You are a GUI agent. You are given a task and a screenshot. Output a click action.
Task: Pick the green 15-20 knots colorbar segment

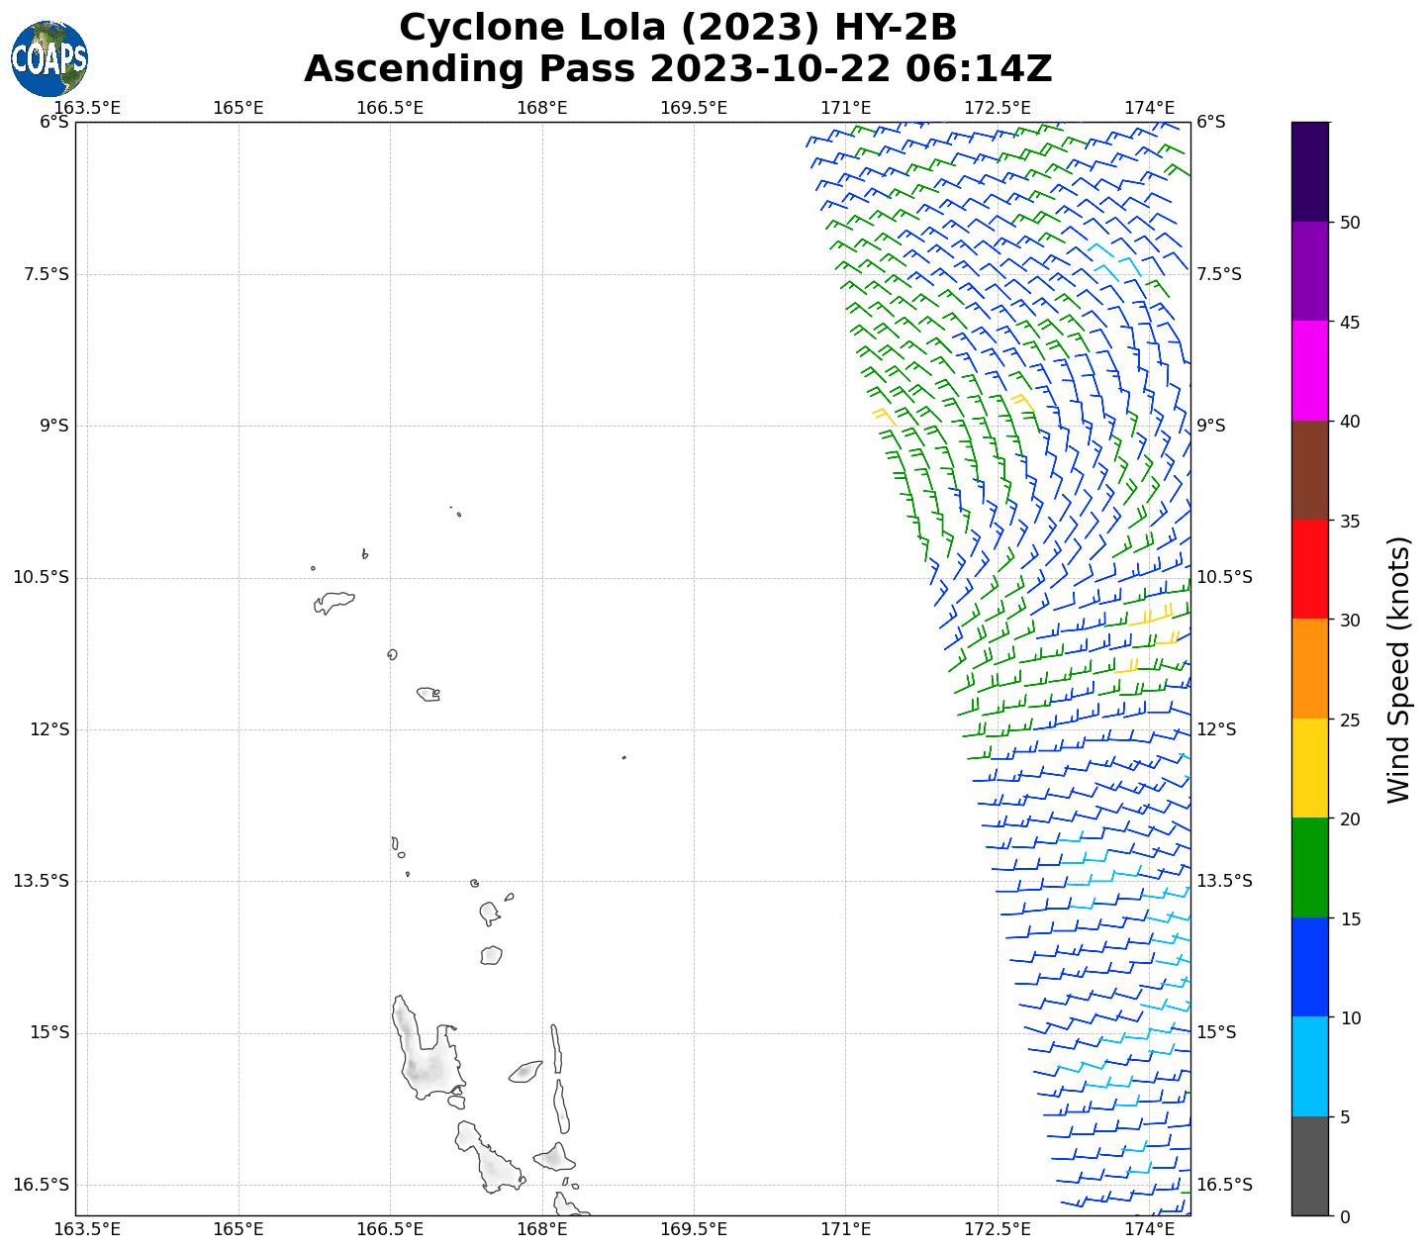[1310, 868]
